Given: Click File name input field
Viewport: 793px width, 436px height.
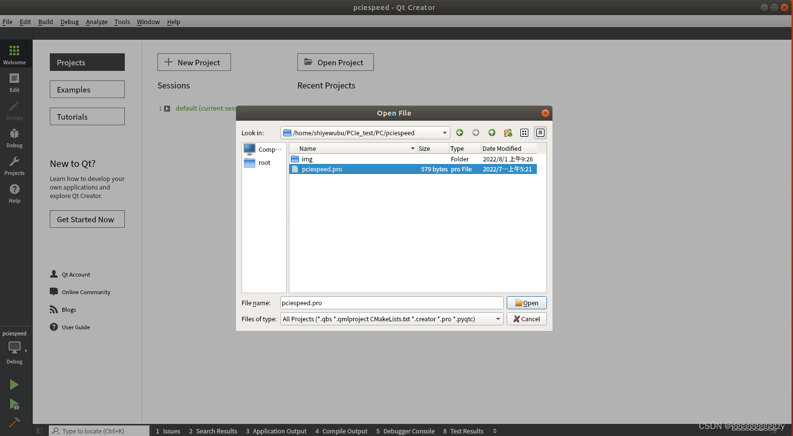Looking at the screenshot, I should click(391, 303).
